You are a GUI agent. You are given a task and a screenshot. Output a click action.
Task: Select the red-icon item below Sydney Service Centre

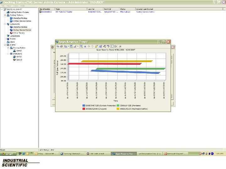(19, 33)
